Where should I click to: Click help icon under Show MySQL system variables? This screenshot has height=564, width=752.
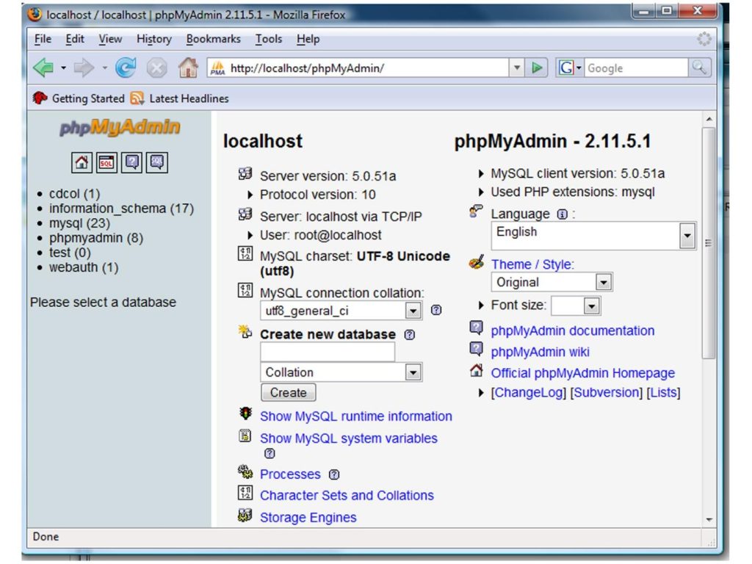click(x=270, y=453)
